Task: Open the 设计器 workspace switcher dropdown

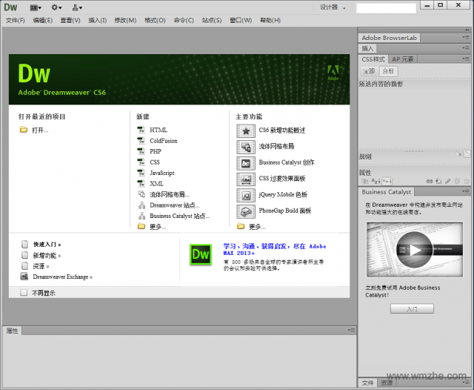Action: coord(333,7)
